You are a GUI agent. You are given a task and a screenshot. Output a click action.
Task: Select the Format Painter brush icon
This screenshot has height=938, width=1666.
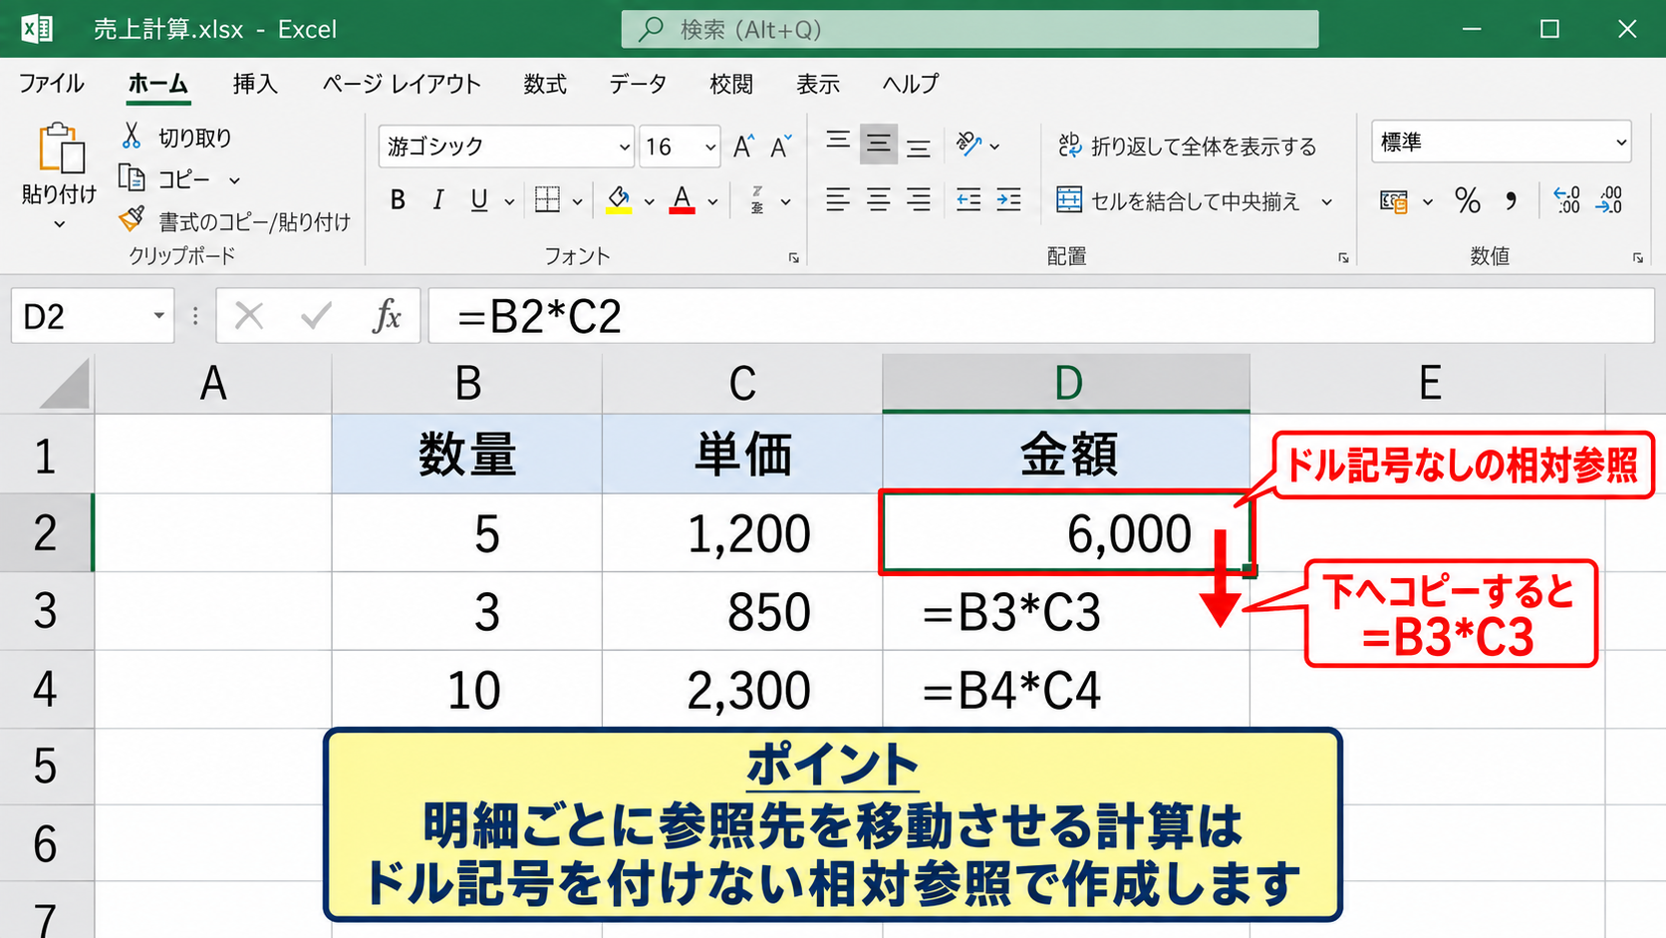(132, 219)
